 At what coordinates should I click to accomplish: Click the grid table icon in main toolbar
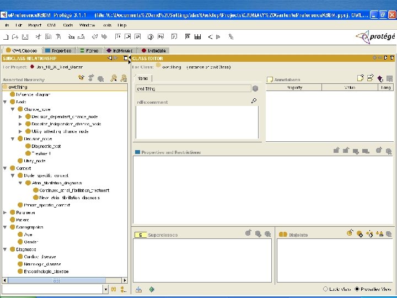click(197, 37)
